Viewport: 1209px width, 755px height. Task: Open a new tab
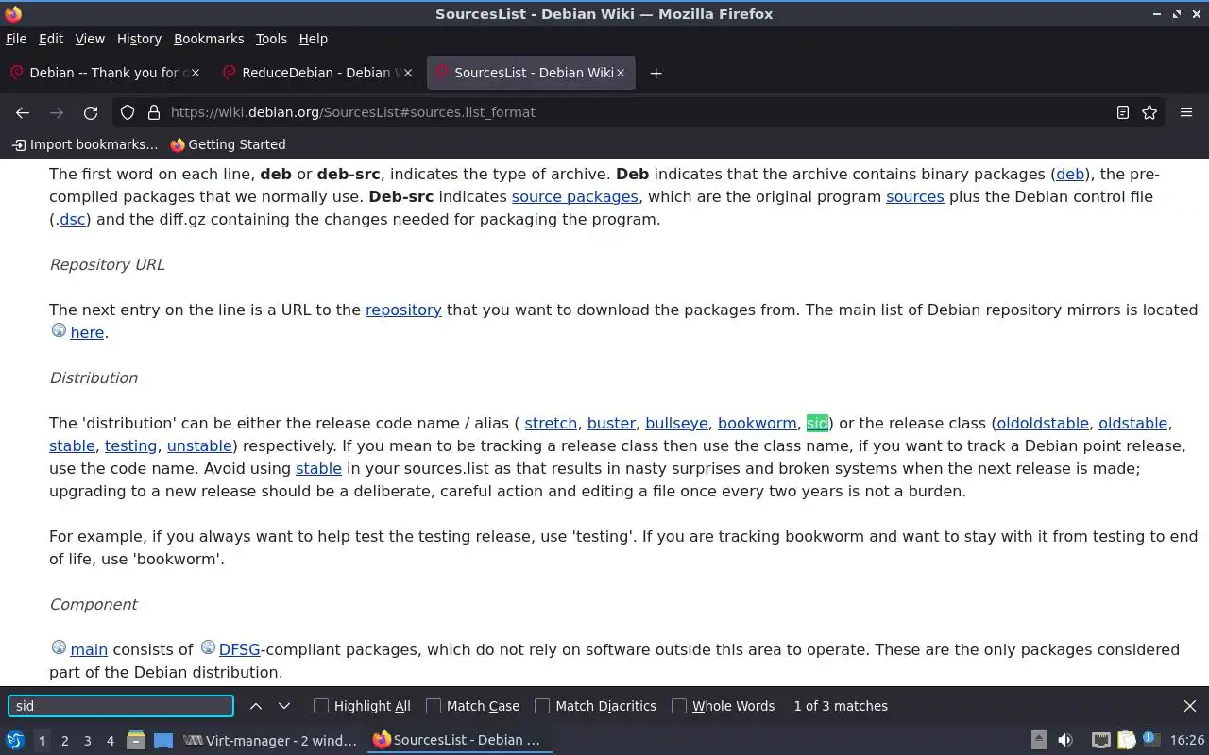pos(656,73)
